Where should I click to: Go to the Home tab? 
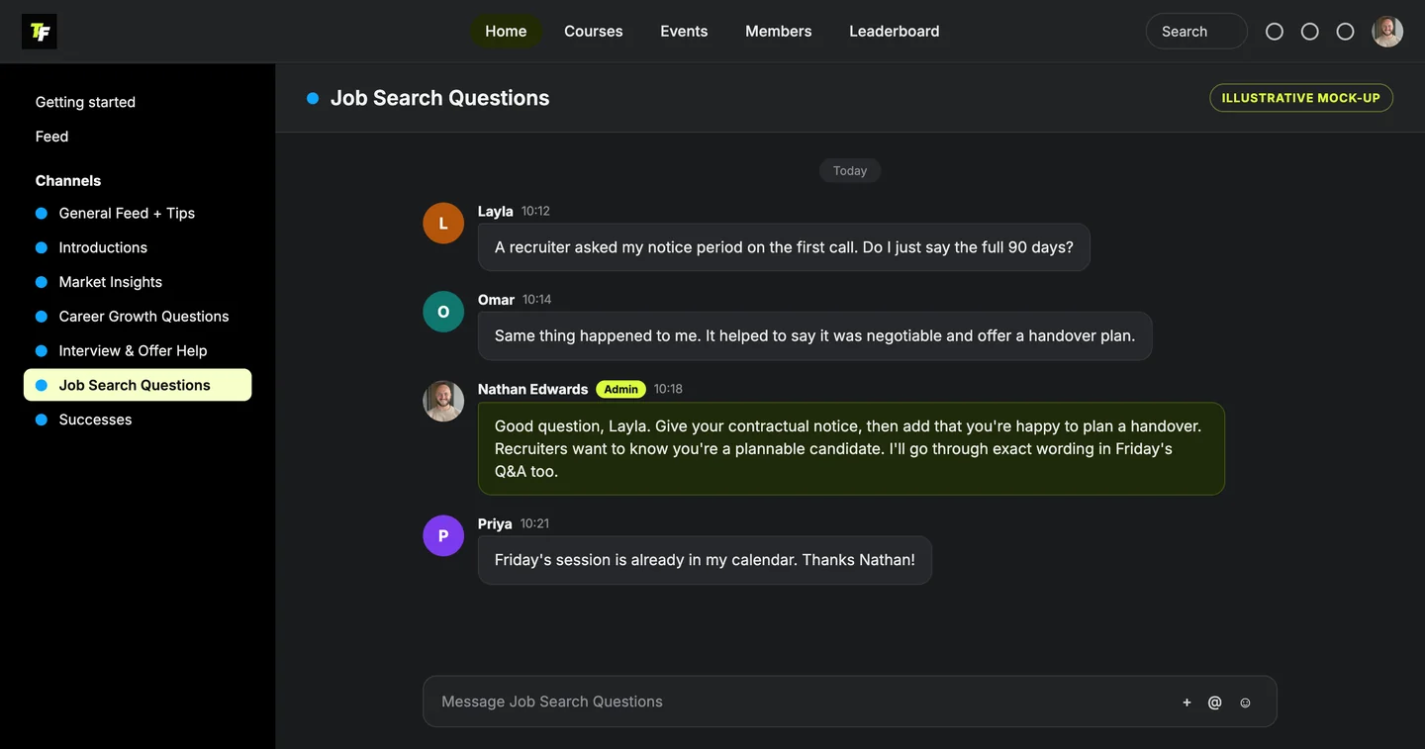click(506, 32)
